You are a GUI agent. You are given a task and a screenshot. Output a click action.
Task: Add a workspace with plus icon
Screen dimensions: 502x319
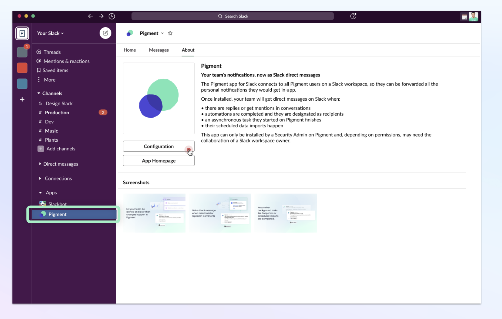click(22, 100)
